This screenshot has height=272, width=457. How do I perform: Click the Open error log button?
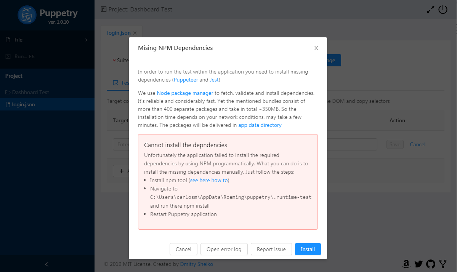[224, 249]
